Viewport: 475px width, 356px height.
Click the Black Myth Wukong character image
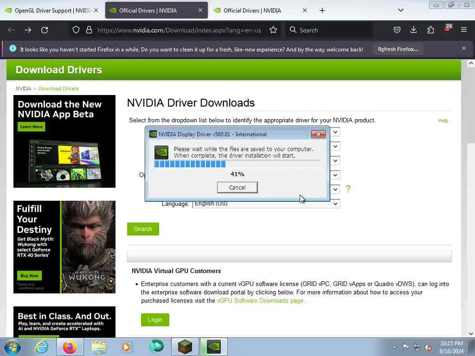(x=89, y=247)
